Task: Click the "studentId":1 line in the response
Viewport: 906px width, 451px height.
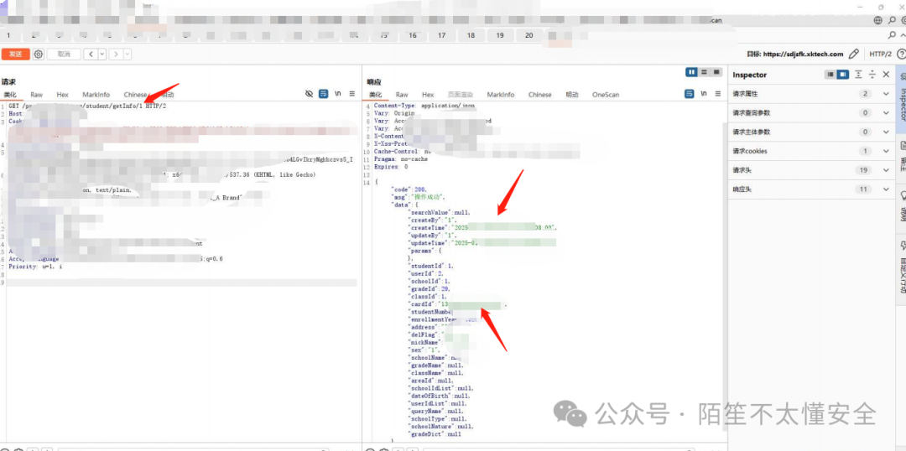Action: (431, 267)
